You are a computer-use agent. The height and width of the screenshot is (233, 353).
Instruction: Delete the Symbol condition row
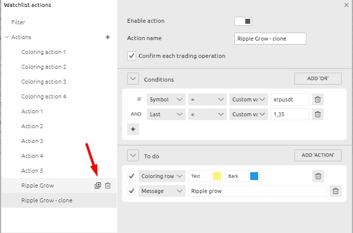click(318, 99)
